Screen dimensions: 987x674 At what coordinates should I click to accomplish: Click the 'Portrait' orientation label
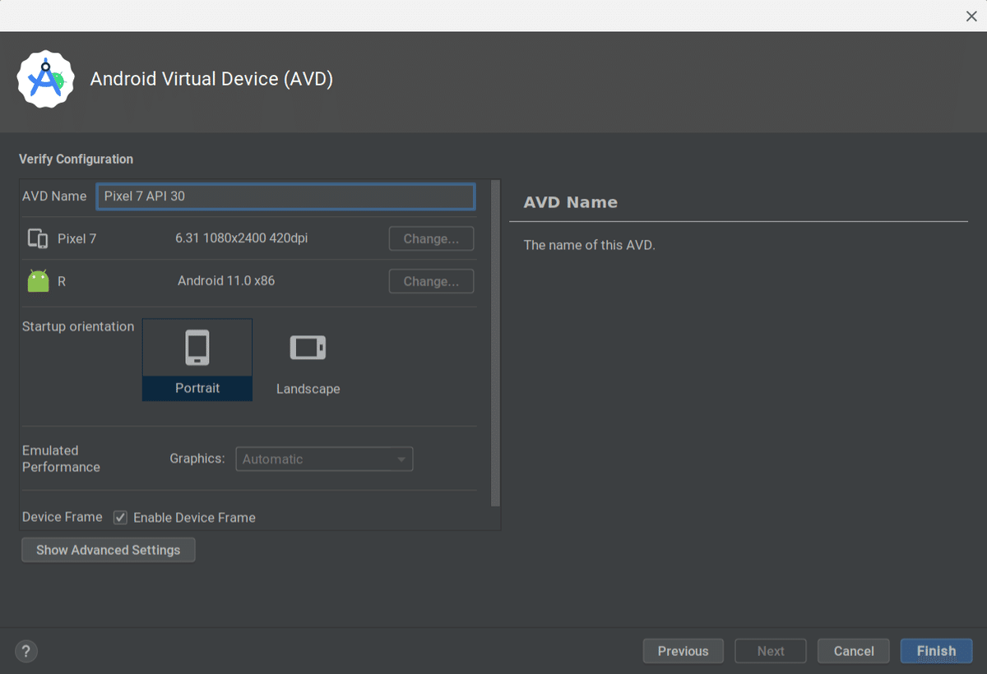197,388
